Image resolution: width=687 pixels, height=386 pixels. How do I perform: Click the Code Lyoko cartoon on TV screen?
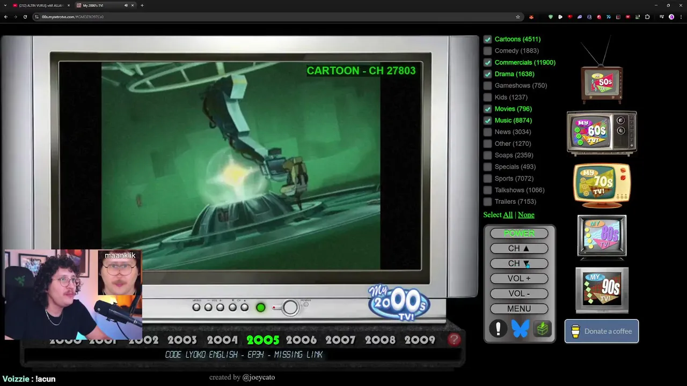[x=240, y=166]
